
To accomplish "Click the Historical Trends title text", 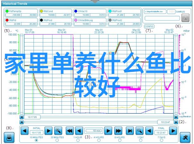I will click(15, 4).
